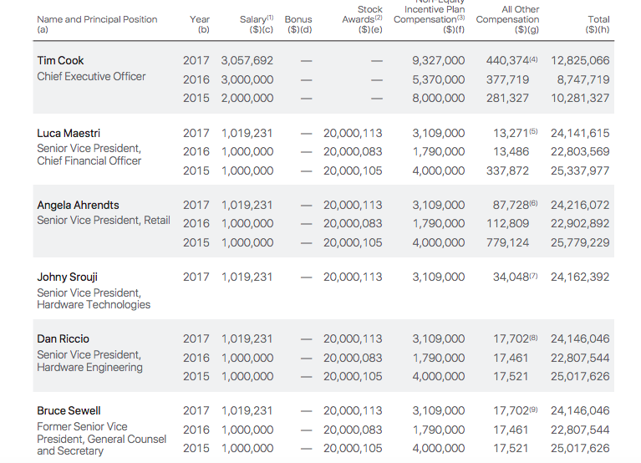Click the Name and Principal Position header
641x463 pixels.
pyautogui.click(x=97, y=19)
